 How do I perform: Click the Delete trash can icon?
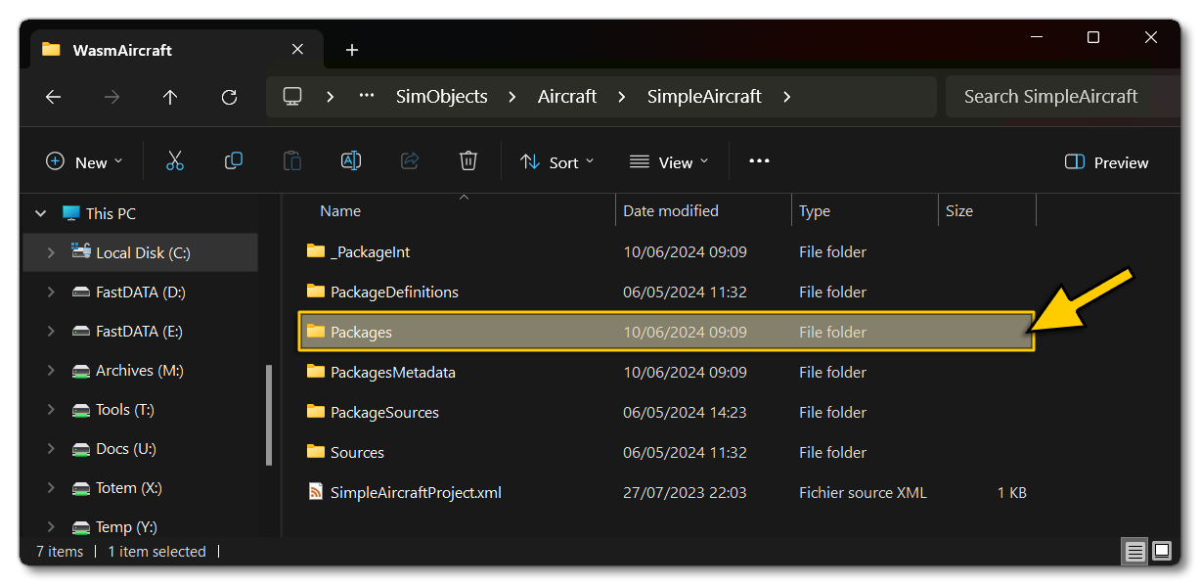(468, 161)
